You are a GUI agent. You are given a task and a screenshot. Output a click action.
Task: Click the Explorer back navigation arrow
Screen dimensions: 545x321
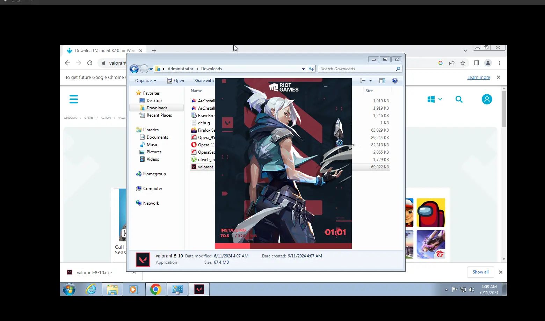click(134, 69)
